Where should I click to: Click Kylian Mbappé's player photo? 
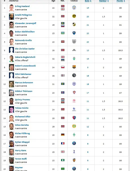(11, 144)
